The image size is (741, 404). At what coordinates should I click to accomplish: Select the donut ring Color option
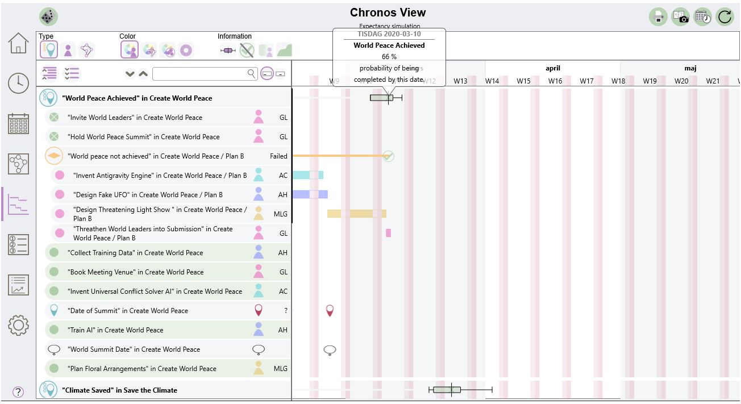click(x=186, y=51)
